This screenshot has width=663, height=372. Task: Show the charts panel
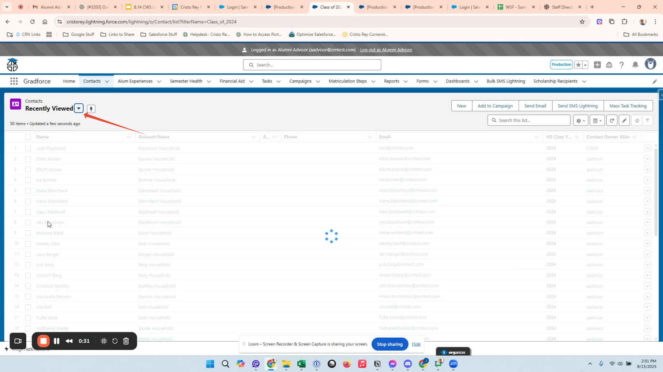pyautogui.click(x=637, y=120)
